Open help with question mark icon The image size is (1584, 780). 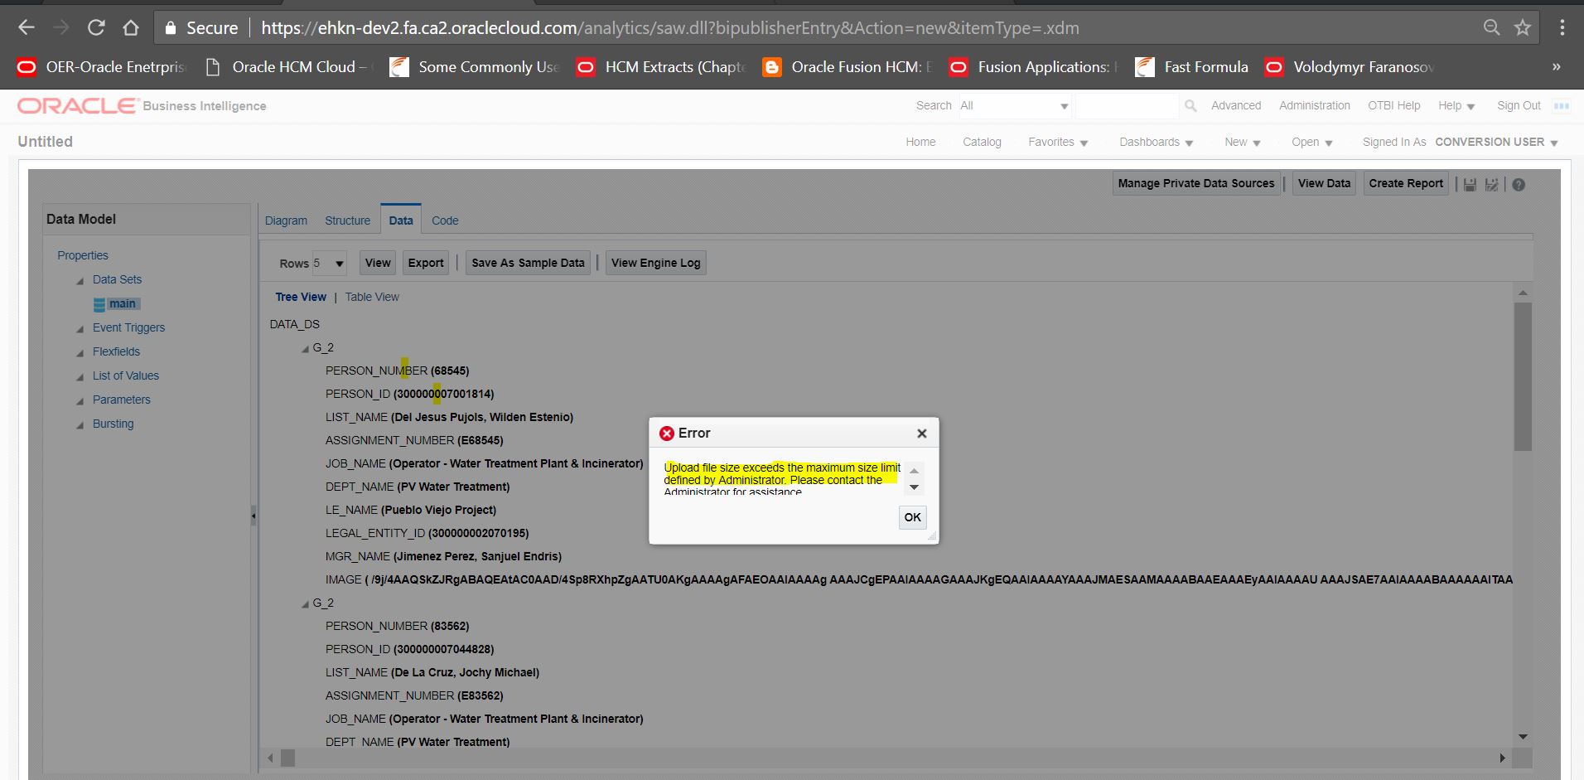pos(1519,184)
